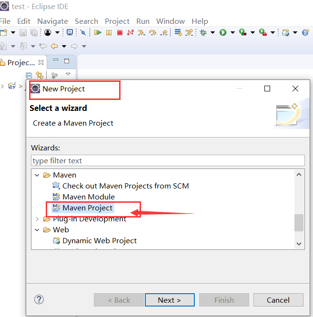Image resolution: width=313 pixels, height=317 pixels.
Task: Open the Run menu
Action: point(143,21)
